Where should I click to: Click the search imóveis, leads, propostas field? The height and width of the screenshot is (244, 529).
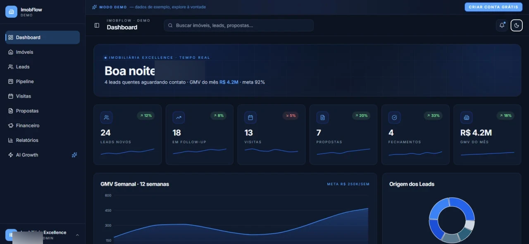[x=239, y=25]
